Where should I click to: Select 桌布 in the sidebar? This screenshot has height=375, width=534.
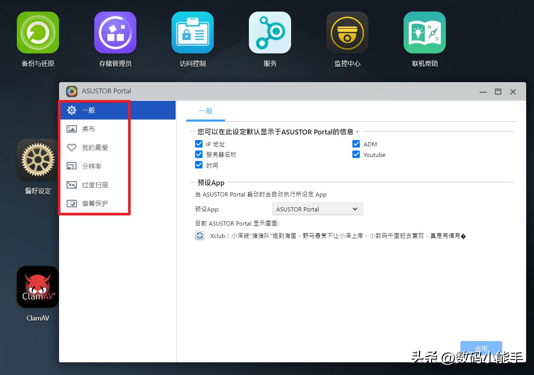pos(89,128)
